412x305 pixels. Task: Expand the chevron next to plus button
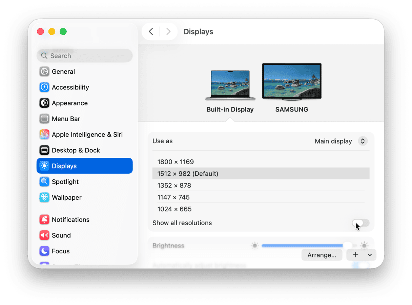(x=370, y=255)
